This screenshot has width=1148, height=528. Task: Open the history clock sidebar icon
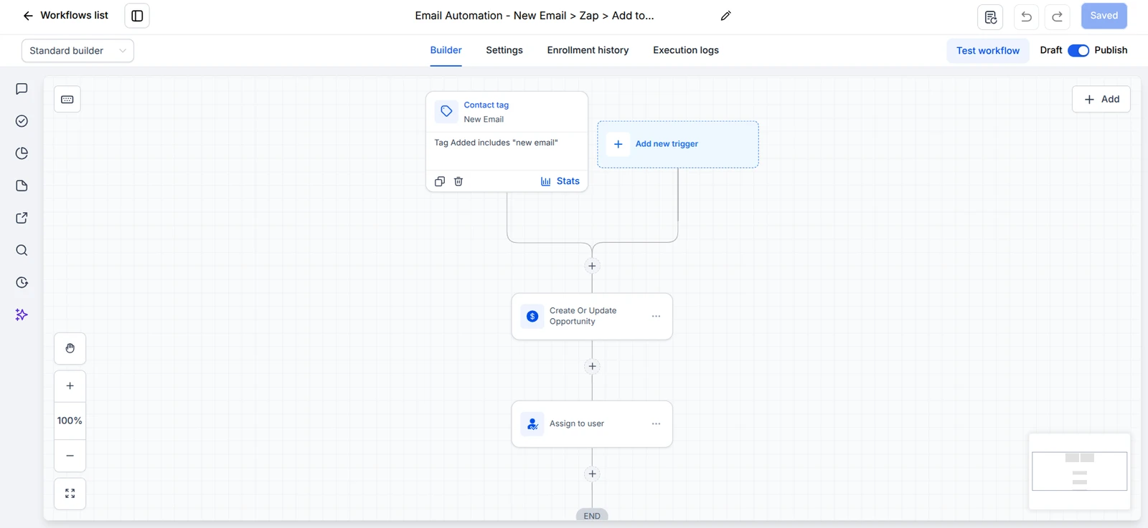pos(22,282)
